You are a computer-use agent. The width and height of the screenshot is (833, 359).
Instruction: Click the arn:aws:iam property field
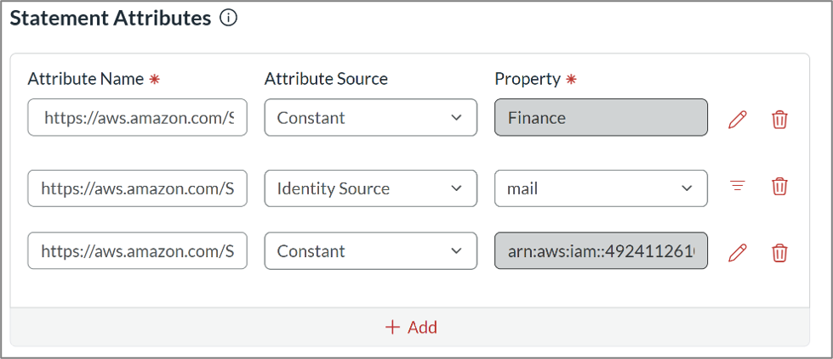click(x=601, y=250)
